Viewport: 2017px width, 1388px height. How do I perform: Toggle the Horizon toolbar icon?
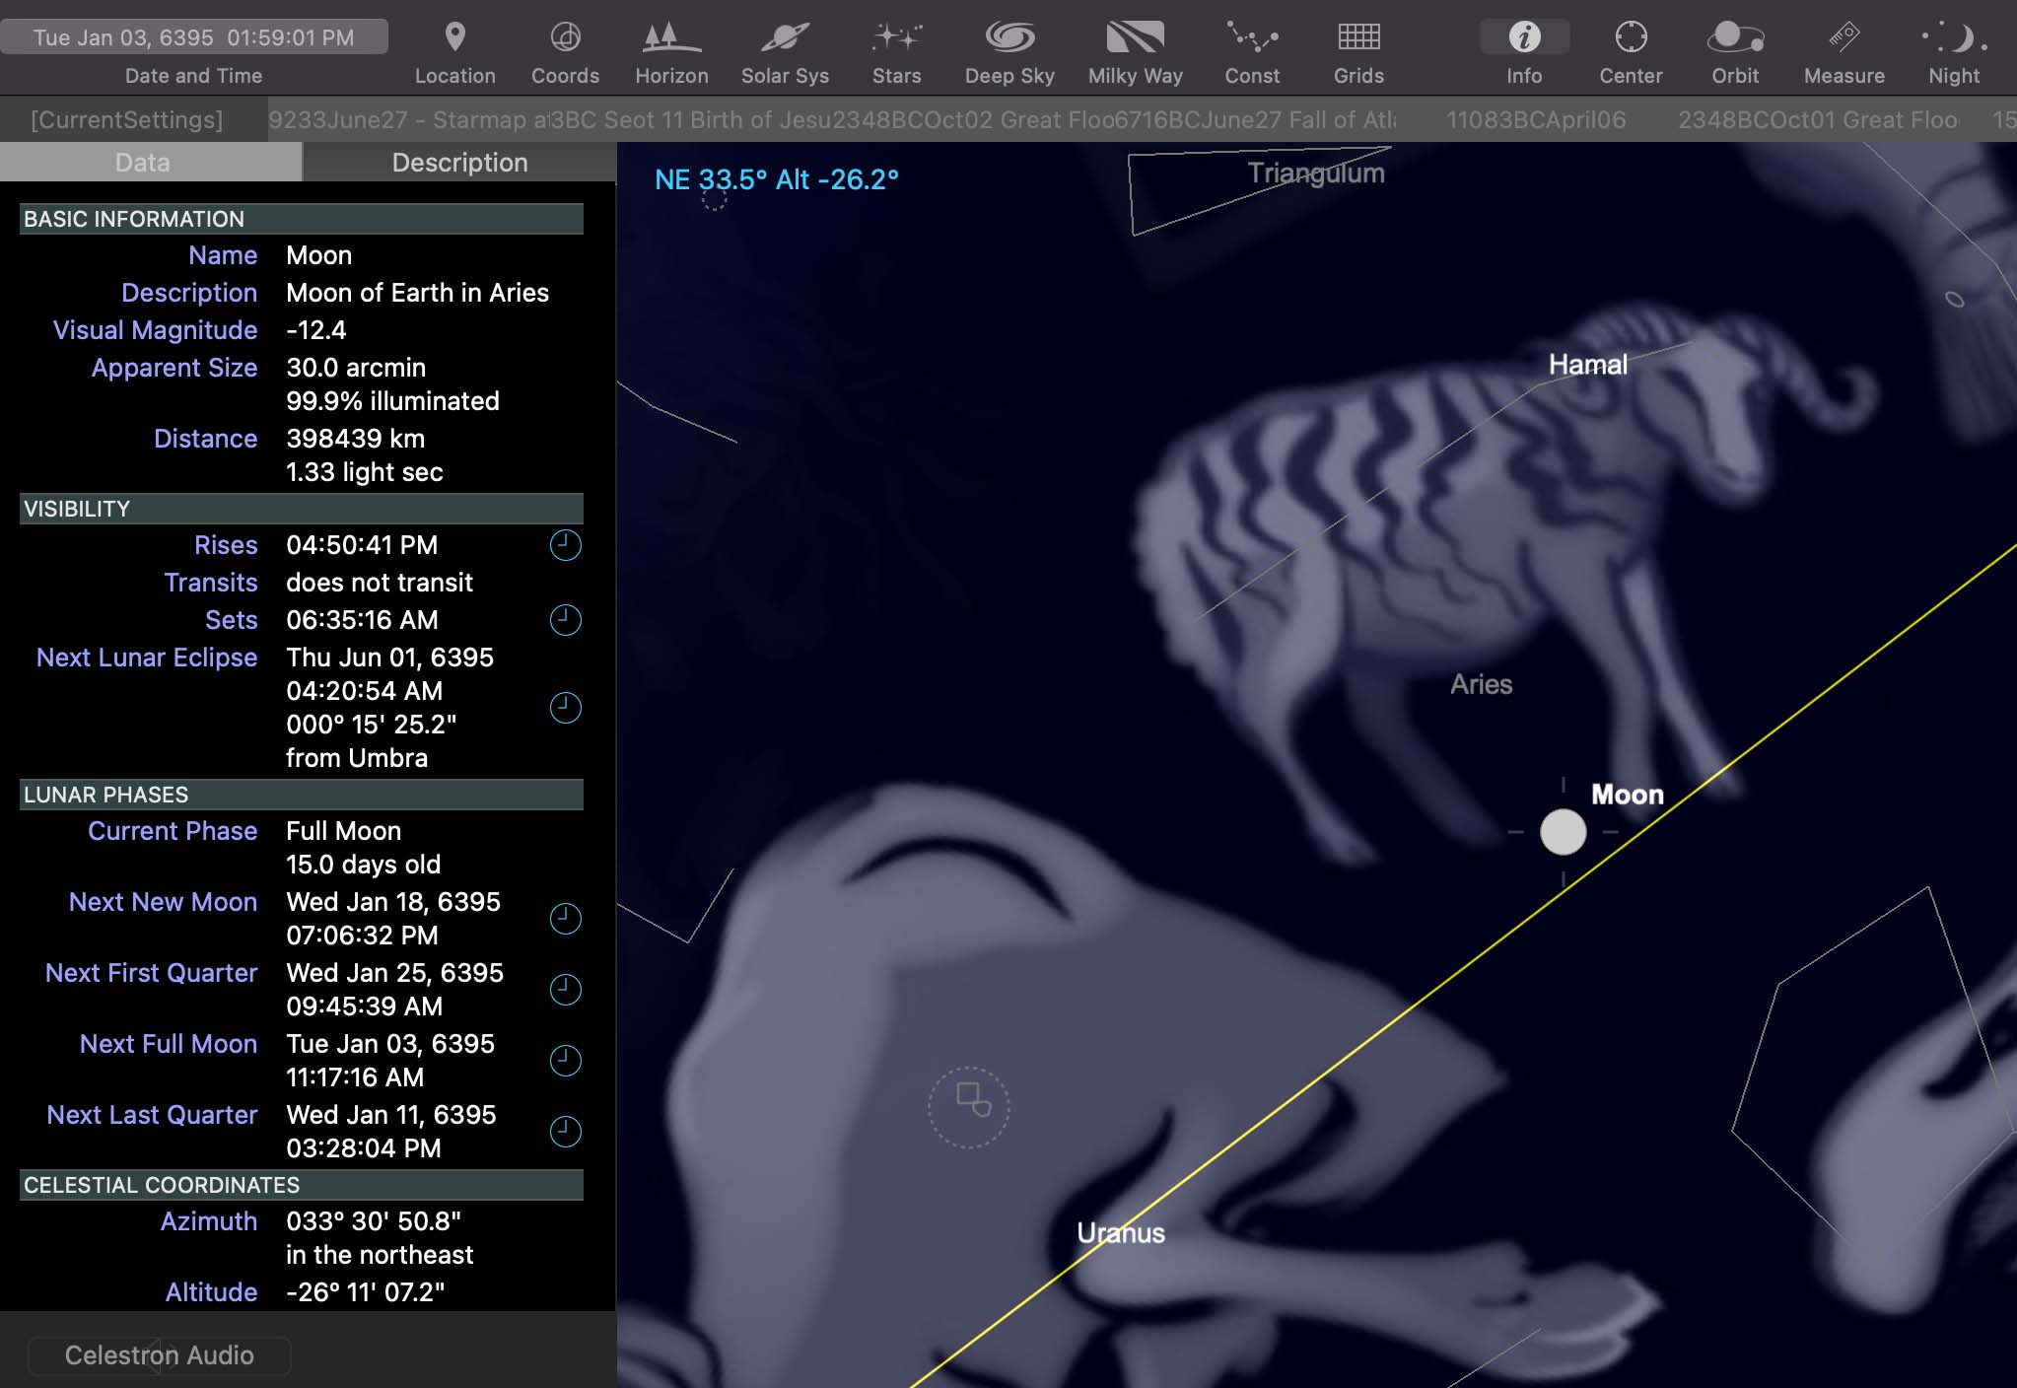click(671, 37)
